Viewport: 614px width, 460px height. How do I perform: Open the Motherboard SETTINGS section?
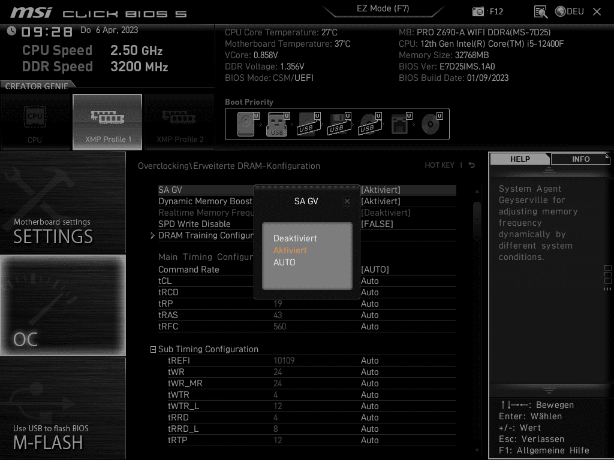(62, 202)
